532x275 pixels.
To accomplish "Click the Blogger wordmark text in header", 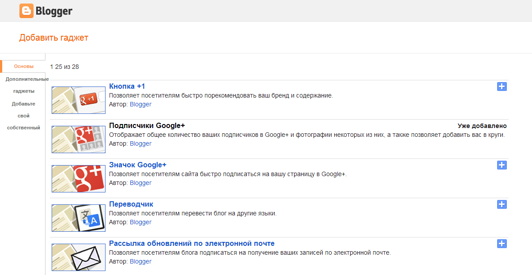I will pyautogui.click(x=54, y=11).
